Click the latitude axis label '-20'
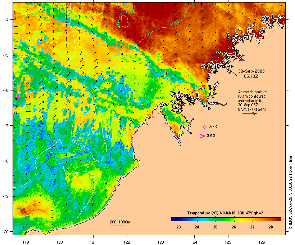This screenshot has height=245, width=295. [x=5, y=231]
